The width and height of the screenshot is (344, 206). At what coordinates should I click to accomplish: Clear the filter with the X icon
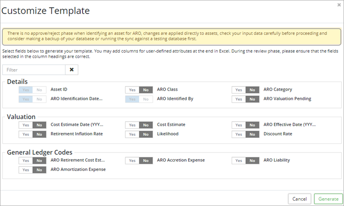(x=72, y=70)
